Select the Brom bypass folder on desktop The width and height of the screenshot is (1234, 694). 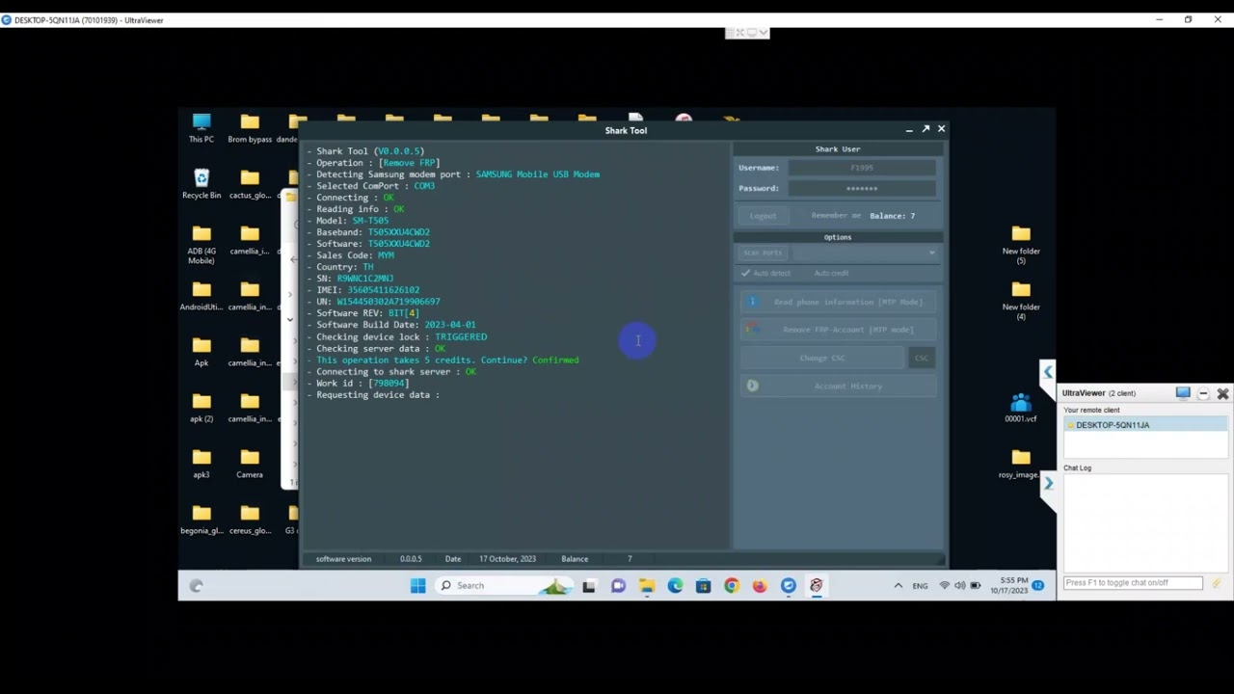pos(250,128)
